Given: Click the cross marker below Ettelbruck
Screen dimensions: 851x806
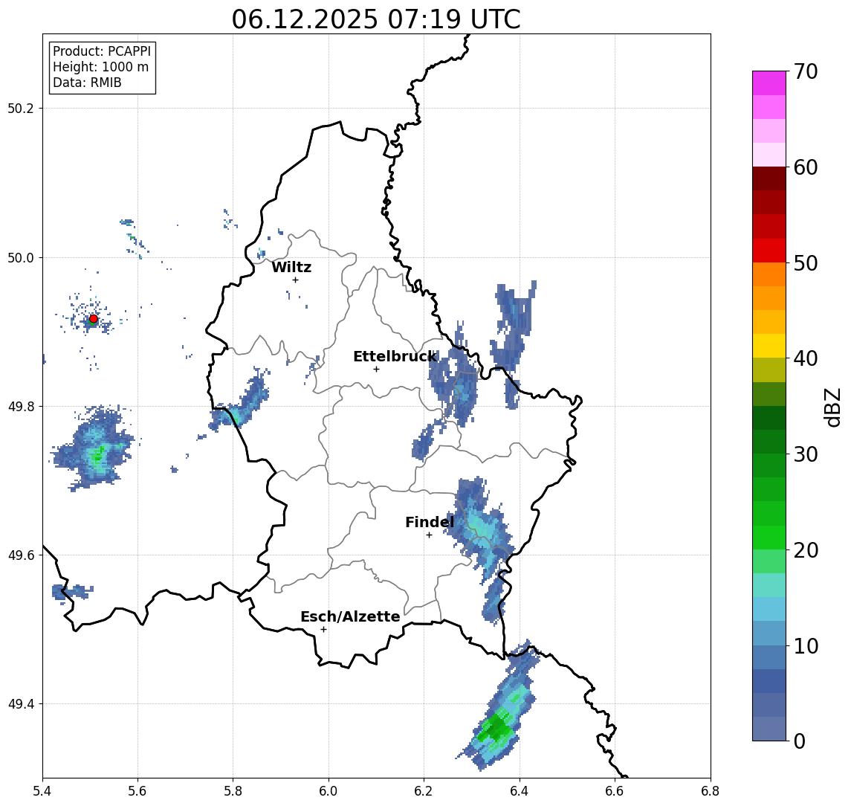Looking at the screenshot, I should coord(376,370).
